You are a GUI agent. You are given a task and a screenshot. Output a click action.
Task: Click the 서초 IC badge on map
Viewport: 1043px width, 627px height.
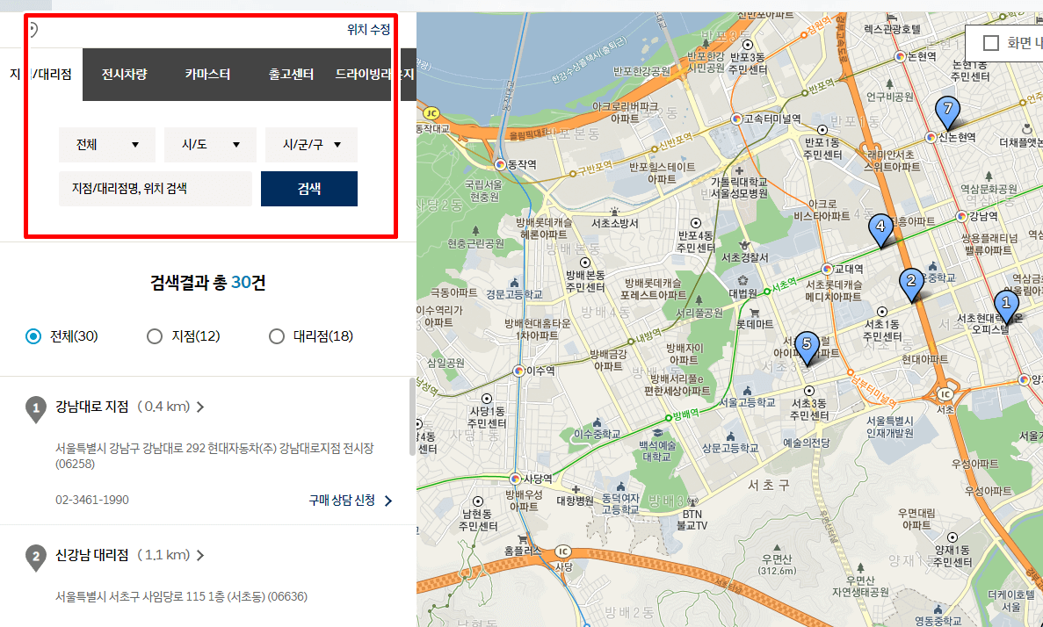coord(945,394)
